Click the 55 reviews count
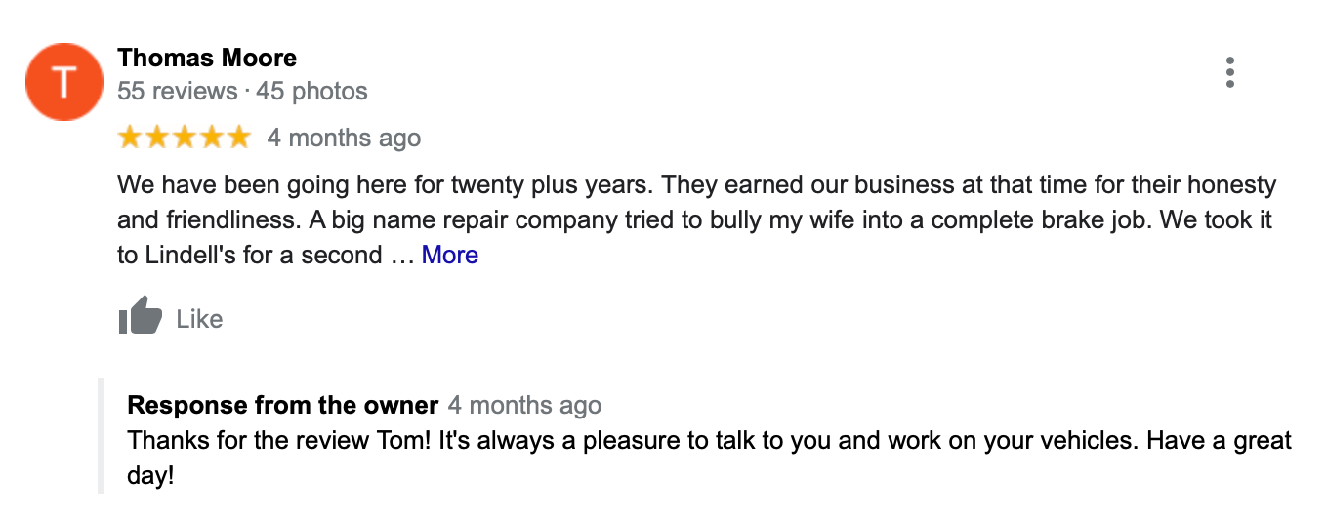Image resolution: width=1326 pixels, height=517 pixels. click(177, 92)
